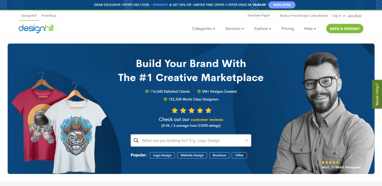The width and height of the screenshot is (382, 186).
Task: Open the Explore dropdown menu
Action: tap(263, 29)
